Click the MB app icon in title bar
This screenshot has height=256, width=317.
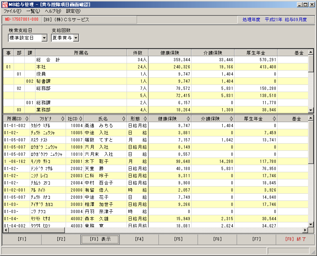(4, 4)
